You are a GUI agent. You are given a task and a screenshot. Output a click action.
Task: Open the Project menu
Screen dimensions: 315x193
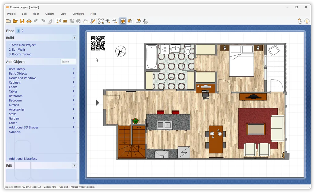tap(11, 14)
